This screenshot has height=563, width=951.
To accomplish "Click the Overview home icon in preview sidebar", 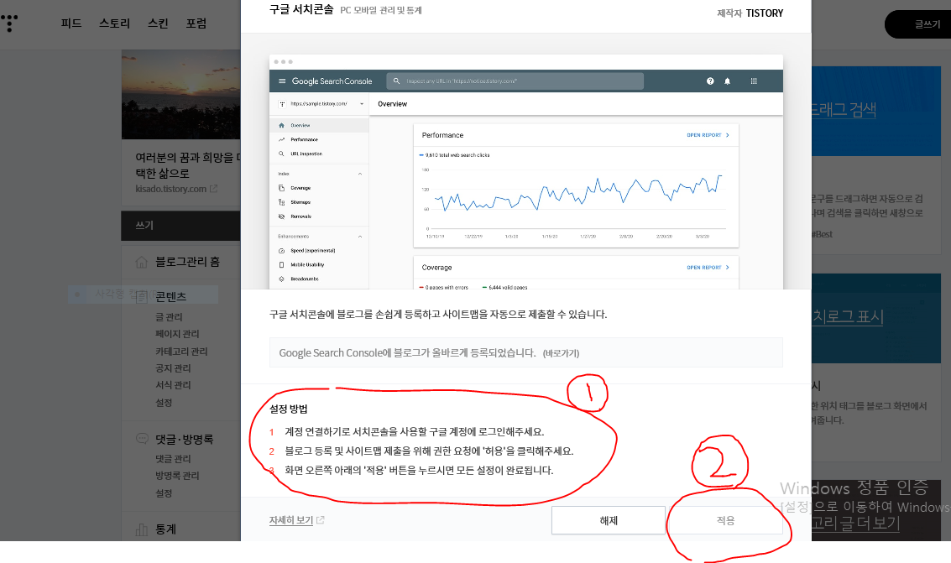I will point(281,126).
